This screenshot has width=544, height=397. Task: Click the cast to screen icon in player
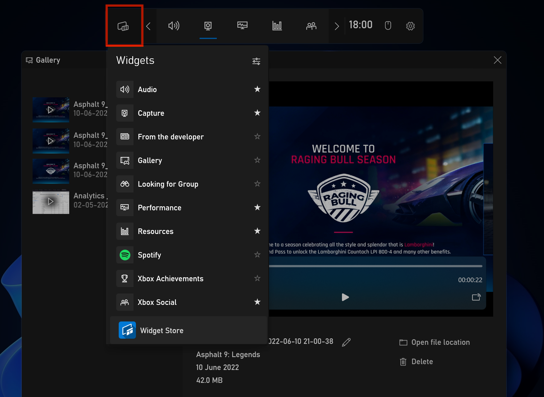coord(476,297)
